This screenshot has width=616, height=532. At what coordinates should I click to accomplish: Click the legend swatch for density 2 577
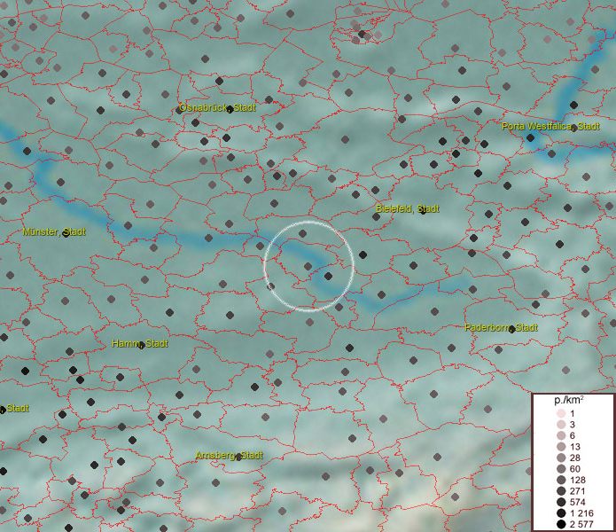[x=561, y=524]
